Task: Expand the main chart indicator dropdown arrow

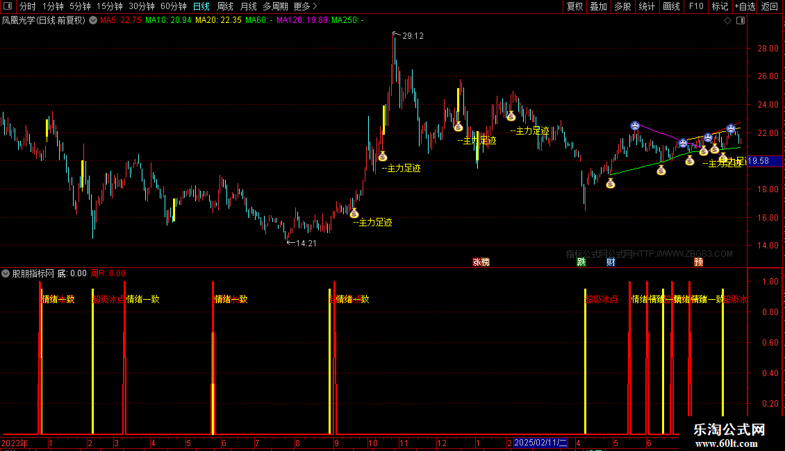Action: [93, 21]
